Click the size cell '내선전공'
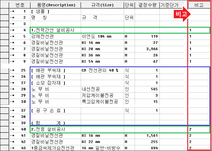The height and width of the screenshot is (151, 212). pos(102,89)
